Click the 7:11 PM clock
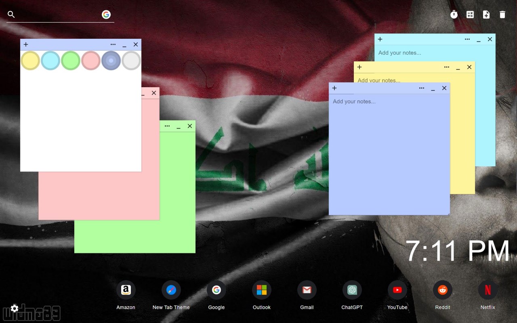This screenshot has height=323, width=517. [458, 251]
